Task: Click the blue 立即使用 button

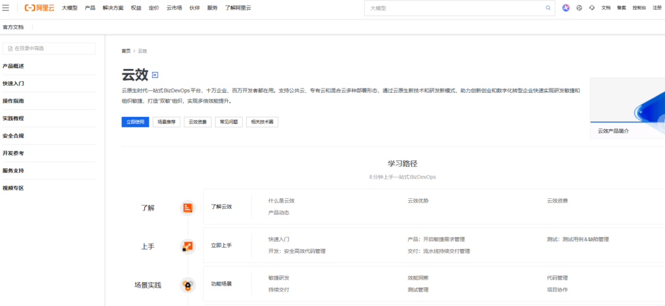Action: point(135,121)
